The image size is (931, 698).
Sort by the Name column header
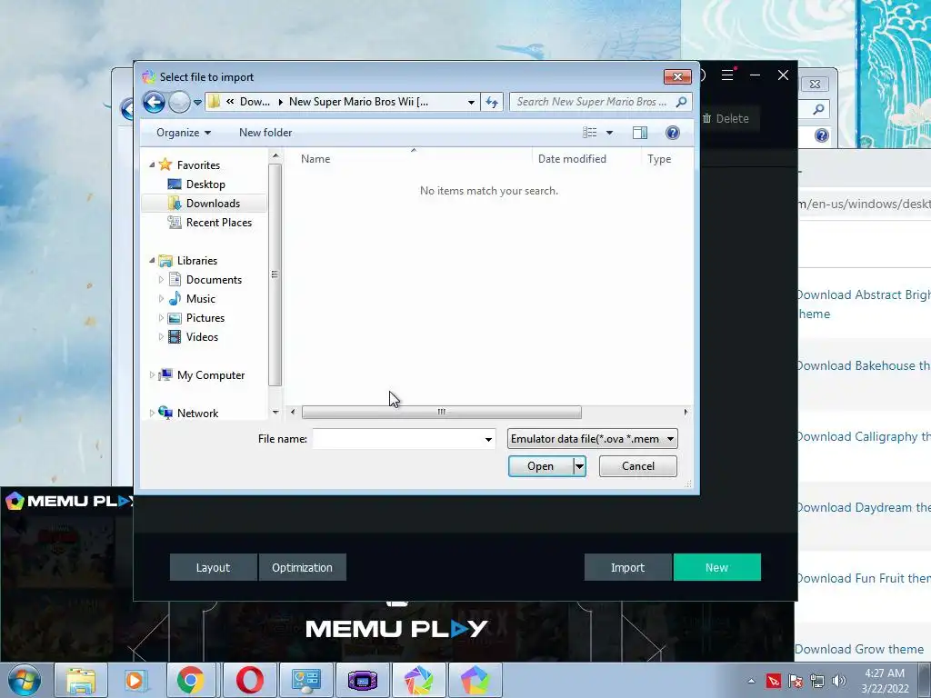pyautogui.click(x=315, y=158)
